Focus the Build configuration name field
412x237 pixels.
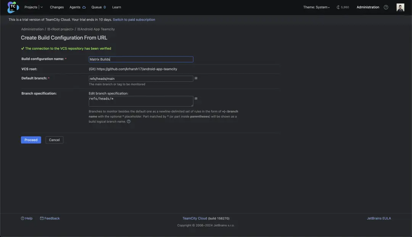click(x=141, y=59)
